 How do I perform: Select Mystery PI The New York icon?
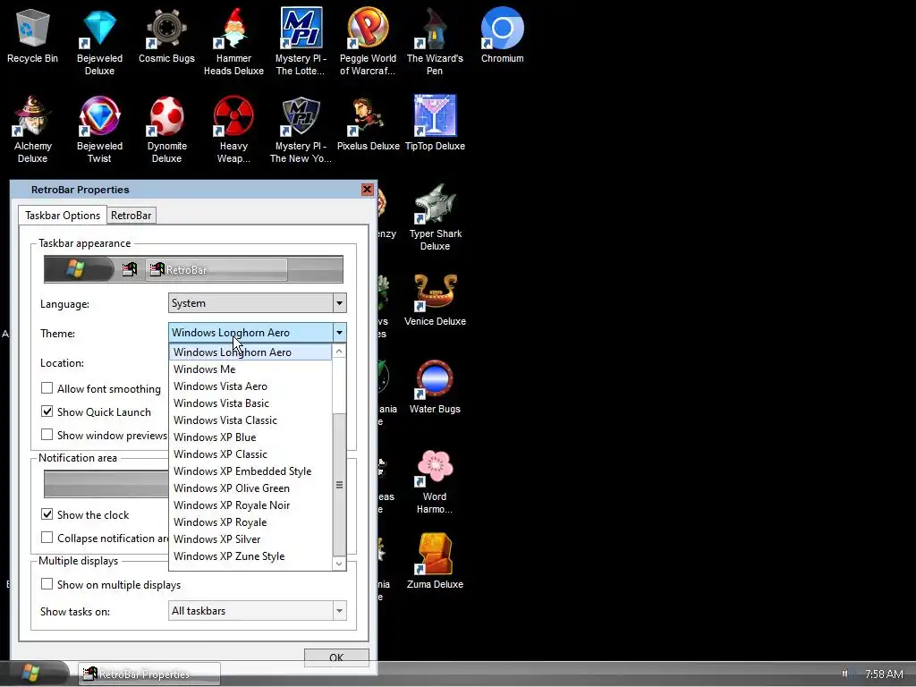(x=301, y=129)
